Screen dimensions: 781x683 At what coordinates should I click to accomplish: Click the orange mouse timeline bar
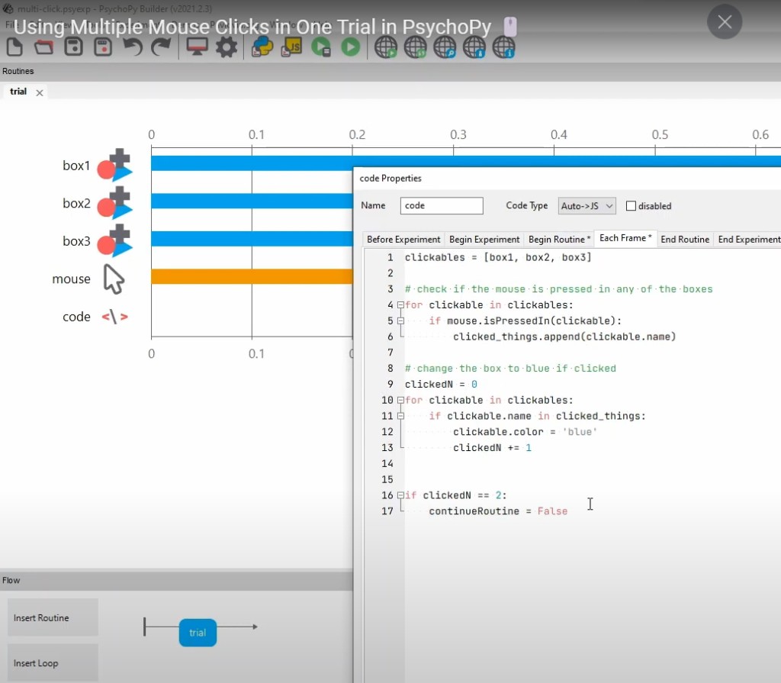point(252,276)
